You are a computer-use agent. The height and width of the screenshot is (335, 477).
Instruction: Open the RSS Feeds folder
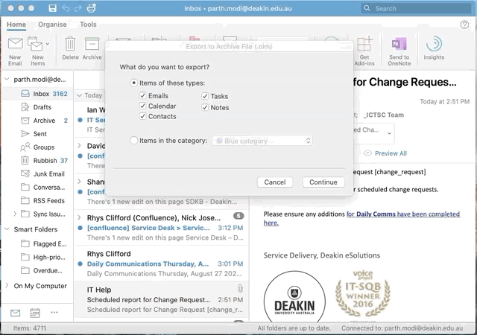point(38,201)
